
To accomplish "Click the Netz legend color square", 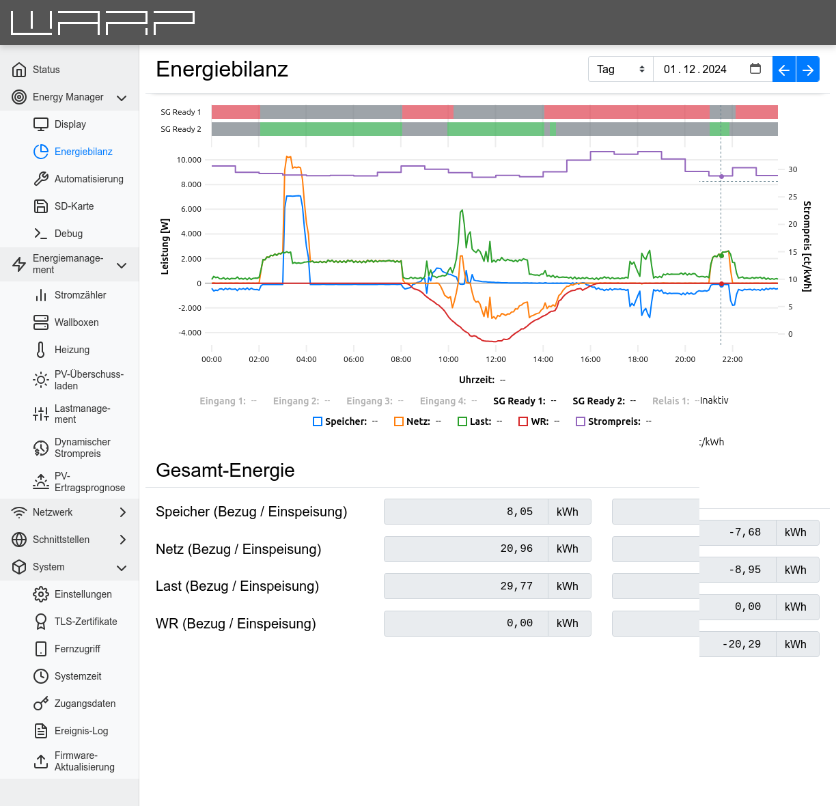I will (x=398, y=421).
